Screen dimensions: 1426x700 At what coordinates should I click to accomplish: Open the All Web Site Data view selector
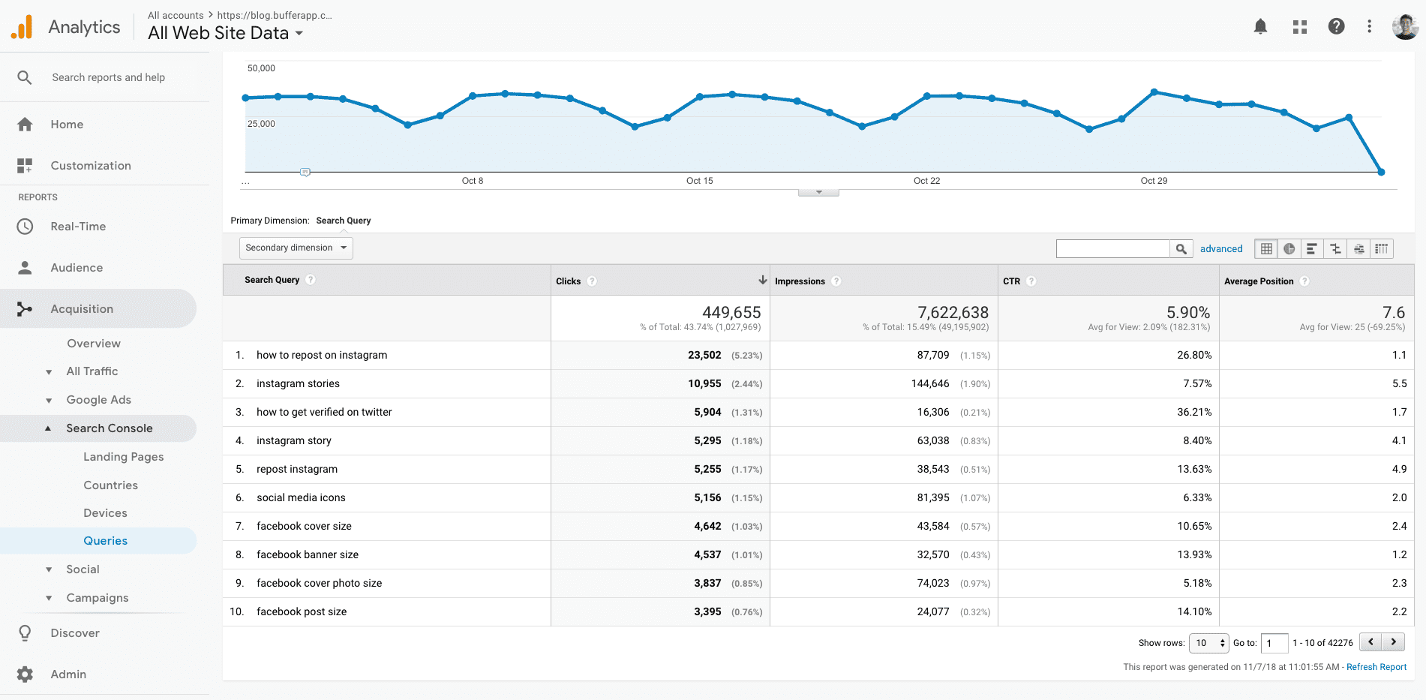(225, 33)
